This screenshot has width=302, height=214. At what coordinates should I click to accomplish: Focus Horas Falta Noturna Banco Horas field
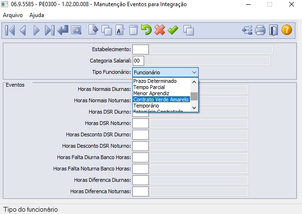click(x=140, y=169)
